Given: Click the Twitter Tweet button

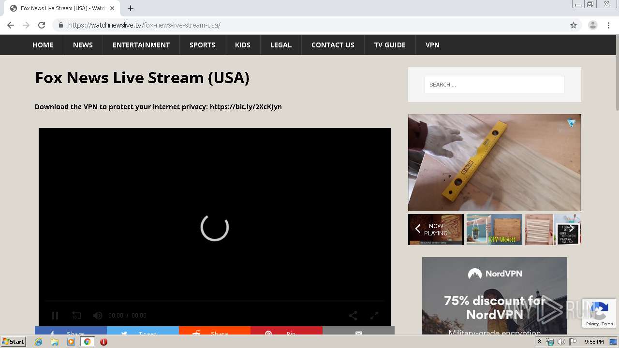Looking at the screenshot, I should point(143,331).
